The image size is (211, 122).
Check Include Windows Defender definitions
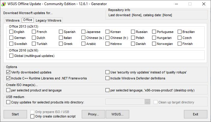point(107,78)
